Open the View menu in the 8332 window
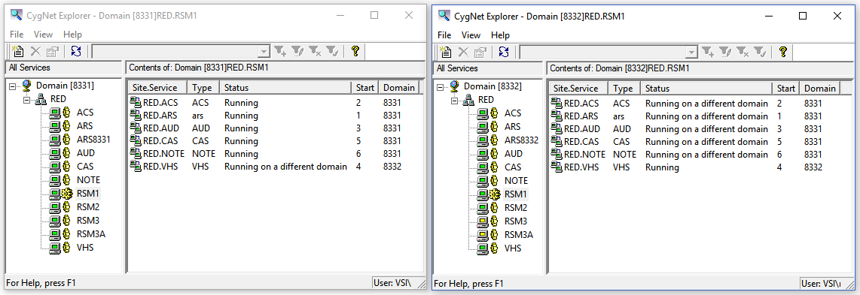This screenshot has width=860, height=295. 471,35
